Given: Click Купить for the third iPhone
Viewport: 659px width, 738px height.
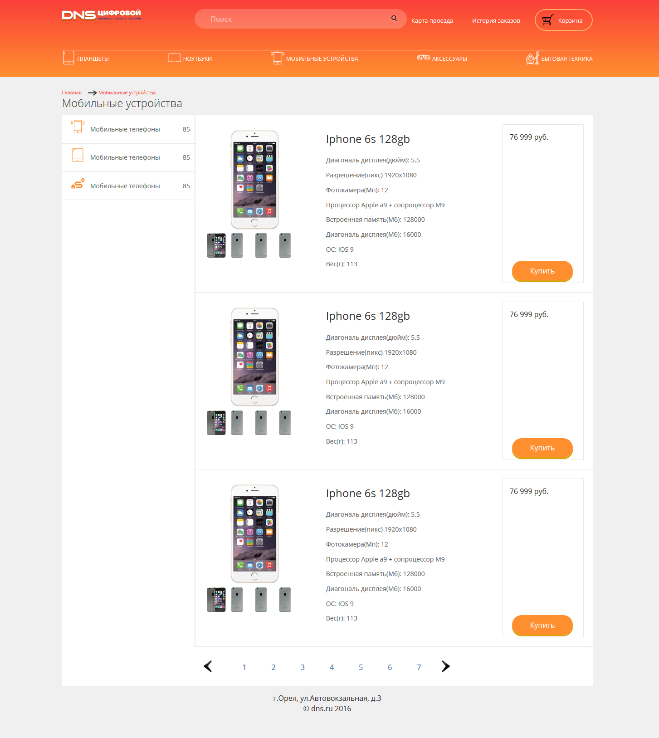Looking at the screenshot, I should point(542,626).
